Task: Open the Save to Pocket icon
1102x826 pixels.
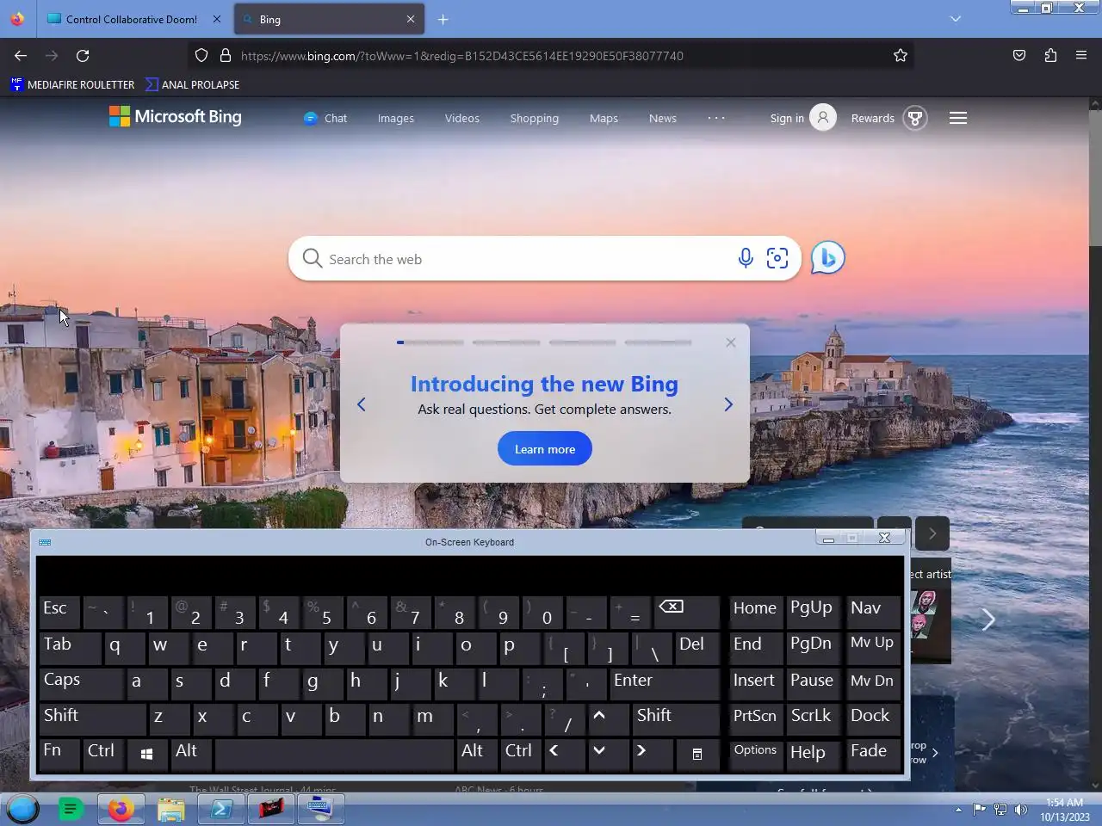Action: click(x=1019, y=56)
